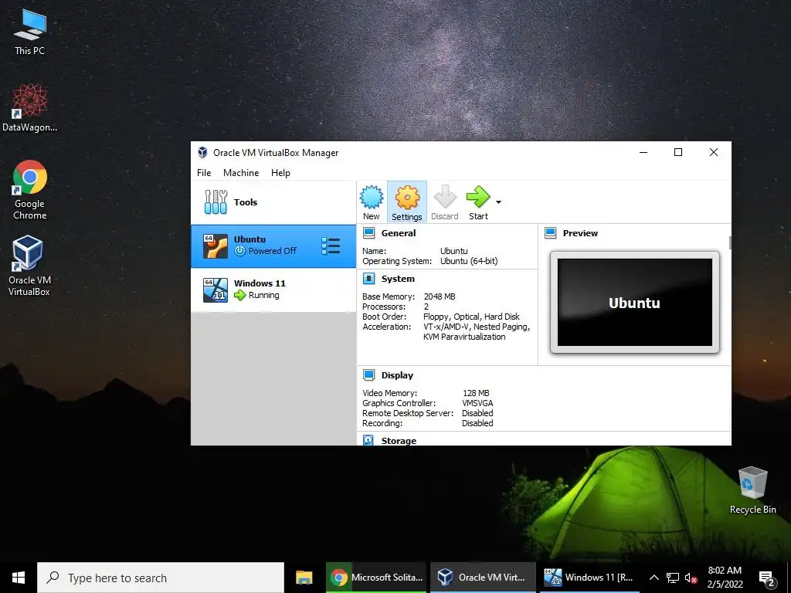Open the Storage section header link
This screenshot has width=791, height=593.
click(x=399, y=441)
